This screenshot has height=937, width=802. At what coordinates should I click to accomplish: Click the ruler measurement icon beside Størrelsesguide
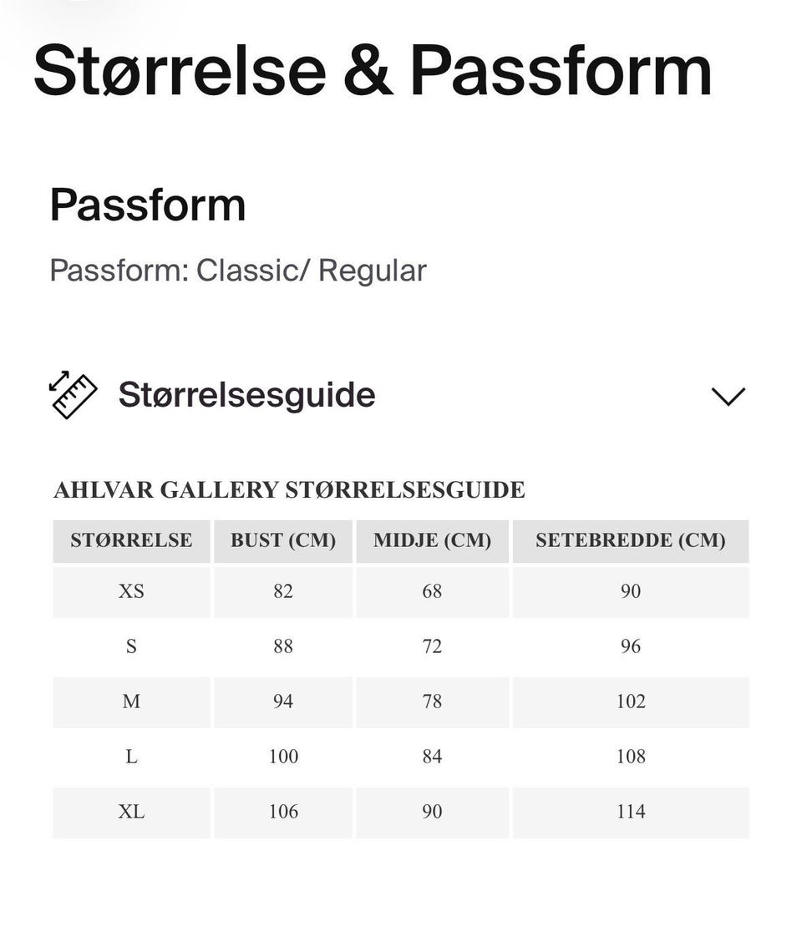tap(73, 394)
